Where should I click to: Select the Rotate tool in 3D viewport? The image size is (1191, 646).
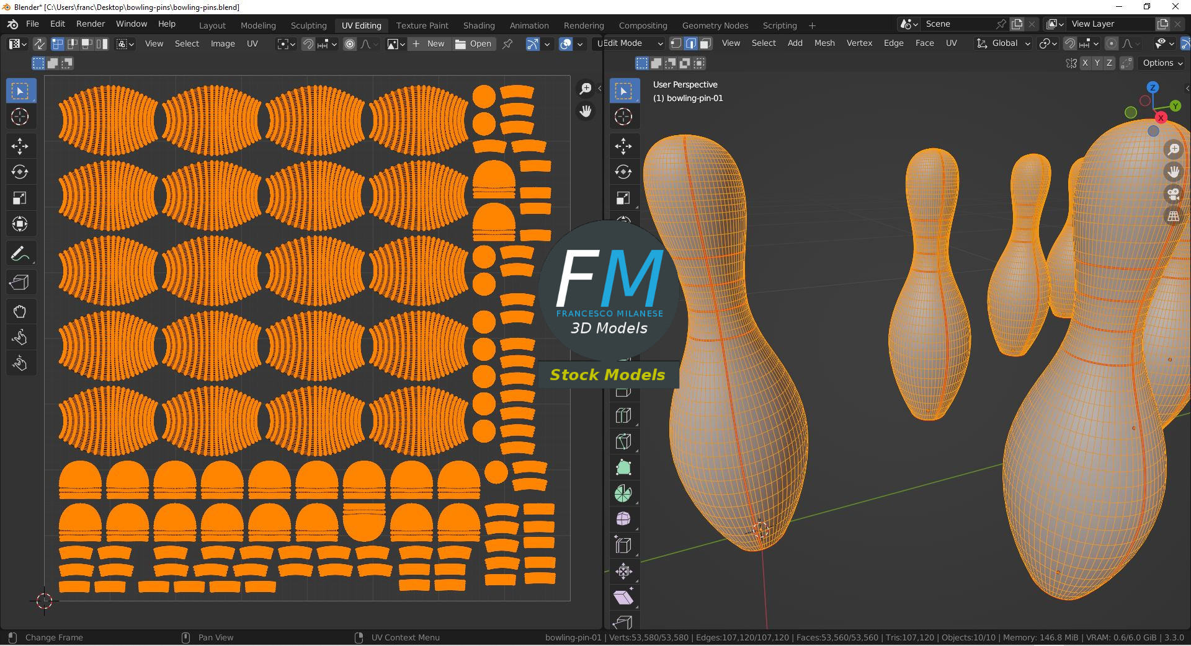coord(623,172)
